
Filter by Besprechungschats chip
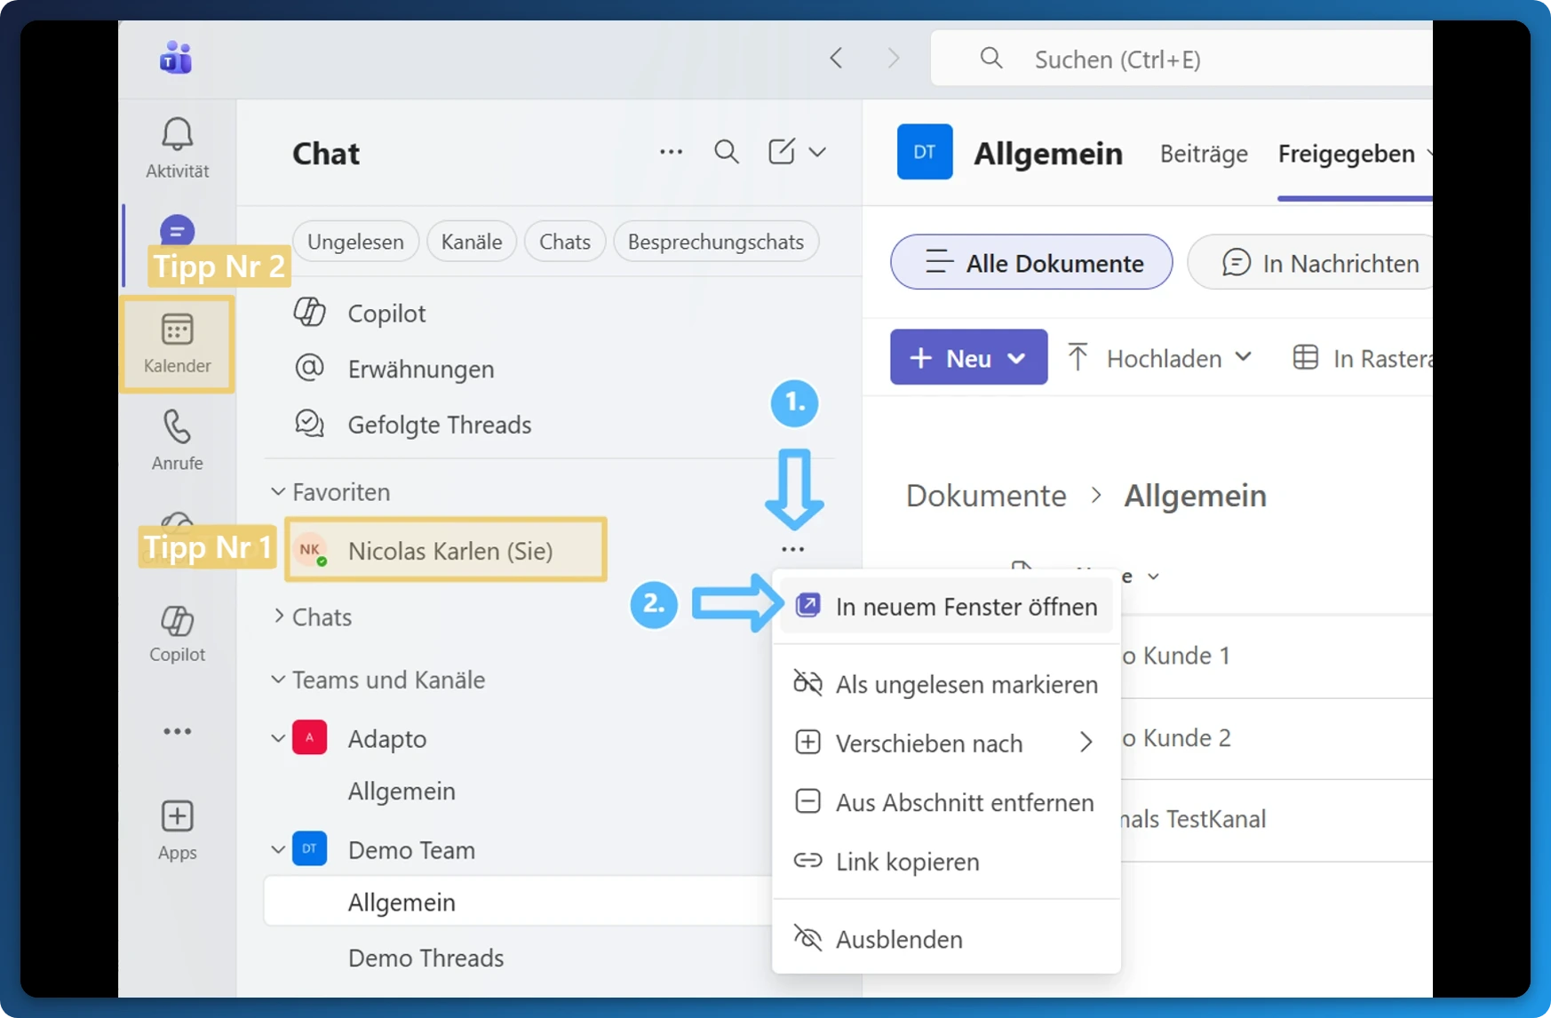tap(716, 242)
